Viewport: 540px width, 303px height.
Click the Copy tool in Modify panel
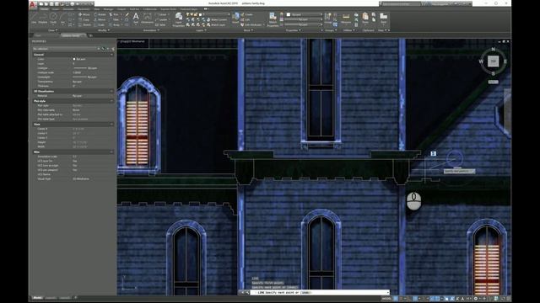click(x=84, y=20)
